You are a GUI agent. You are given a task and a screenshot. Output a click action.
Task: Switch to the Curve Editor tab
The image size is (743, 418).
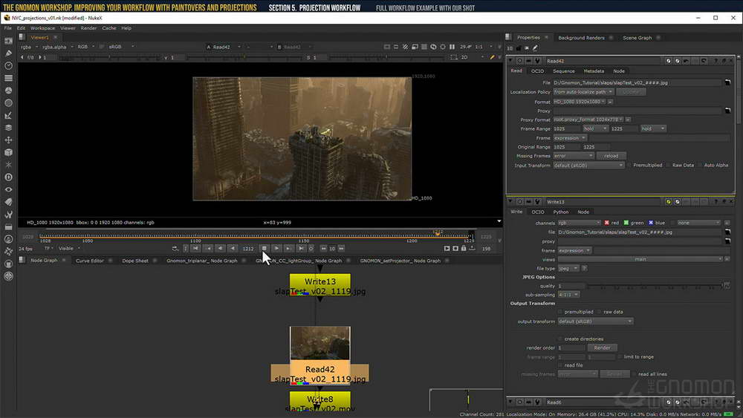[x=90, y=261]
